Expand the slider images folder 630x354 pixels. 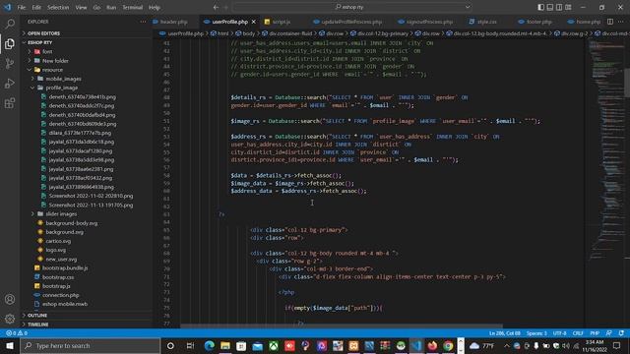(61, 214)
